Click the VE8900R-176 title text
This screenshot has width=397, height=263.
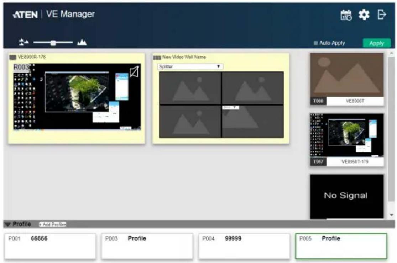tap(32, 57)
